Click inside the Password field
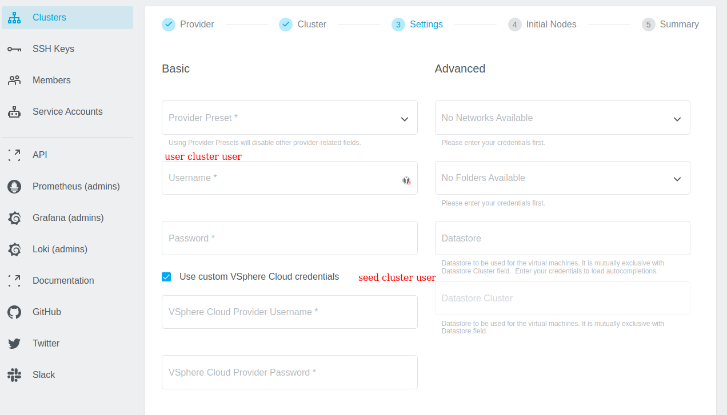Screen dimensions: 727x415 (x=290, y=237)
